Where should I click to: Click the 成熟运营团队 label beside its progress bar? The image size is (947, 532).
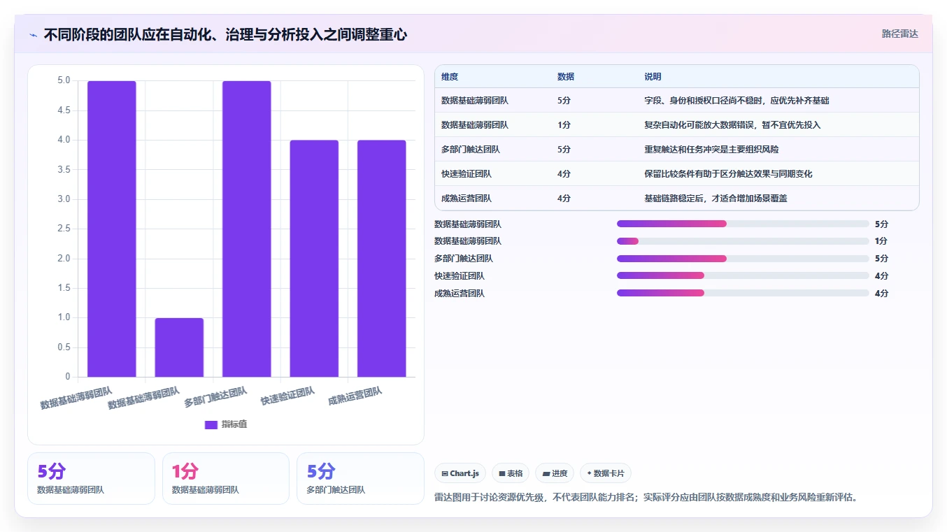coord(460,294)
